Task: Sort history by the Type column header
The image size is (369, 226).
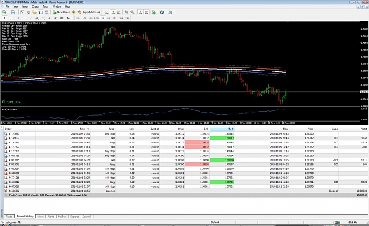Action: [103, 129]
